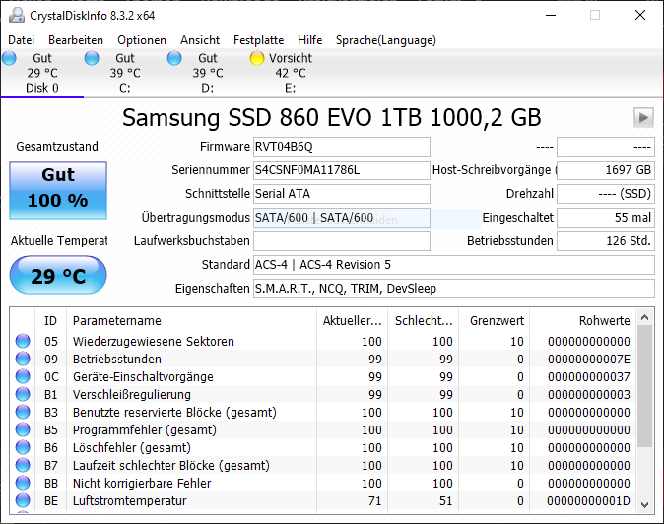Screen dimensions: 664x524
Task: Click the Aktueller... column header
Action: point(352,320)
